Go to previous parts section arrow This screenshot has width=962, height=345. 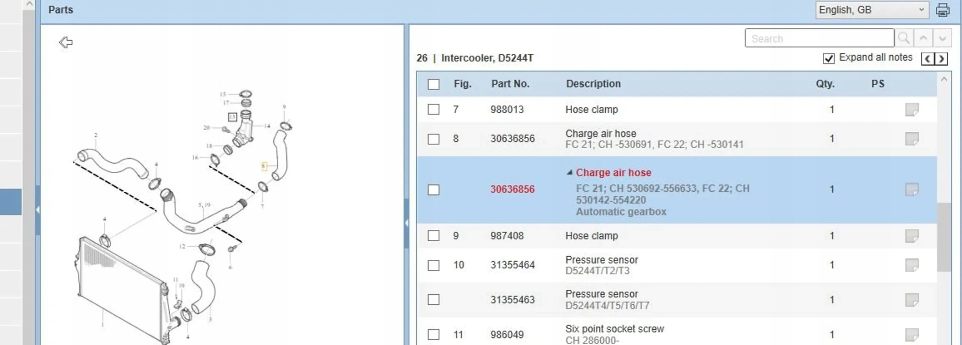pyautogui.click(x=928, y=59)
